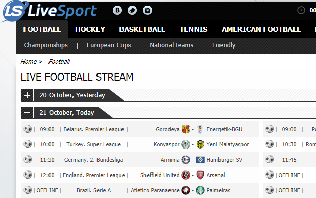The height and width of the screenshot is (198, 316).
Task: Click the Hamburger SV club badge
Action: [x=200, y=160]
